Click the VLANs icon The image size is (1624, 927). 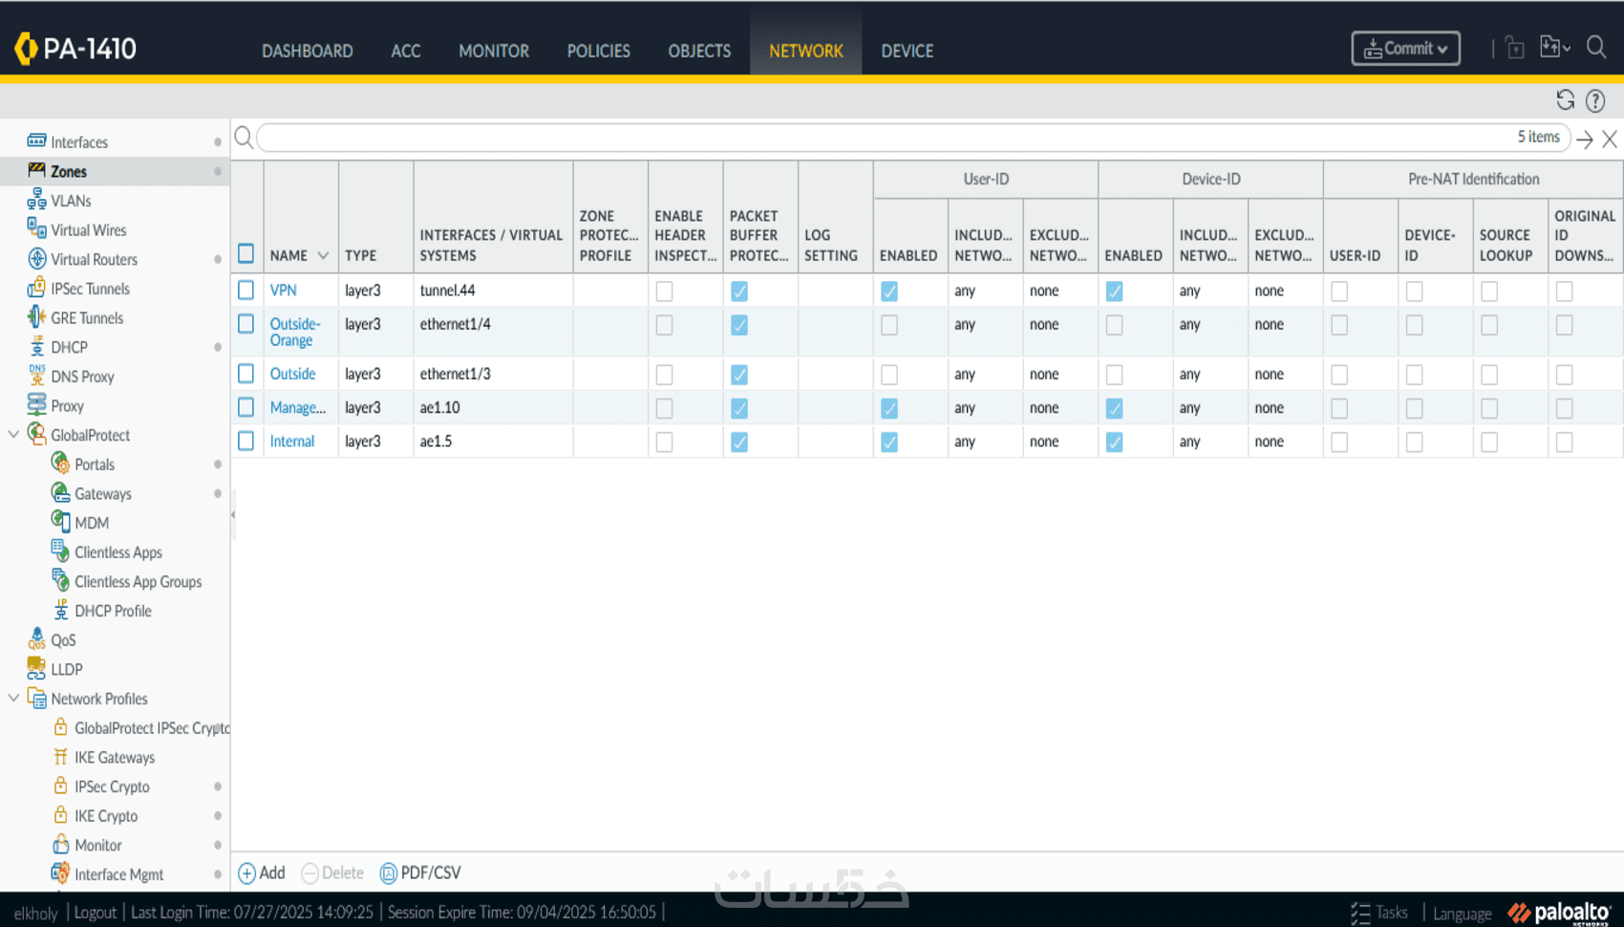pos(36,200)
